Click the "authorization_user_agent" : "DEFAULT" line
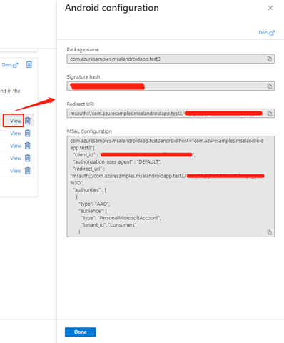This screenshot has height=343, width=284. [x=117, y=162]
